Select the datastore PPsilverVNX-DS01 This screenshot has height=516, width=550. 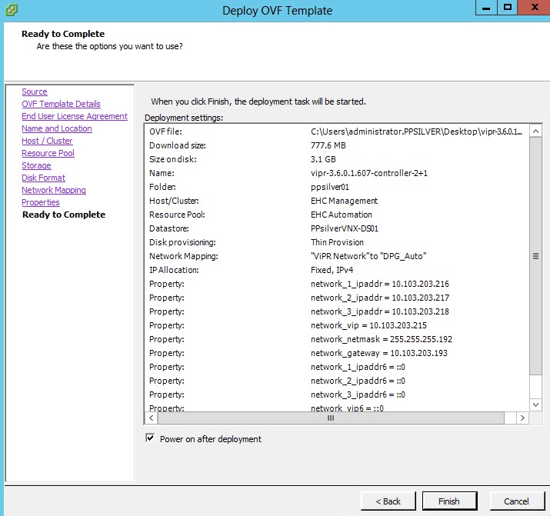click(x=345, y=228)
